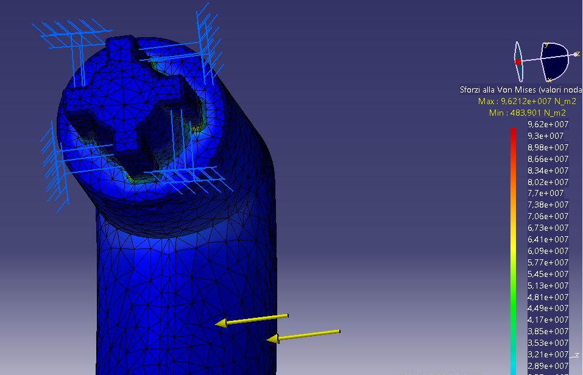This screenshot has width=583, height=375.
Task: Click legend value 6,73e+007
Action: [x=548, y=228]
